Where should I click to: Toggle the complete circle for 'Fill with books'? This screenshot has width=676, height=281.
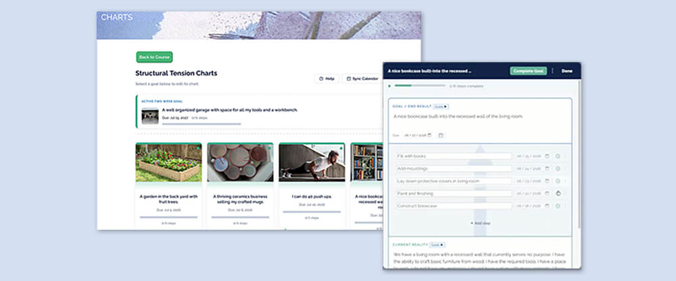[558, 156]
